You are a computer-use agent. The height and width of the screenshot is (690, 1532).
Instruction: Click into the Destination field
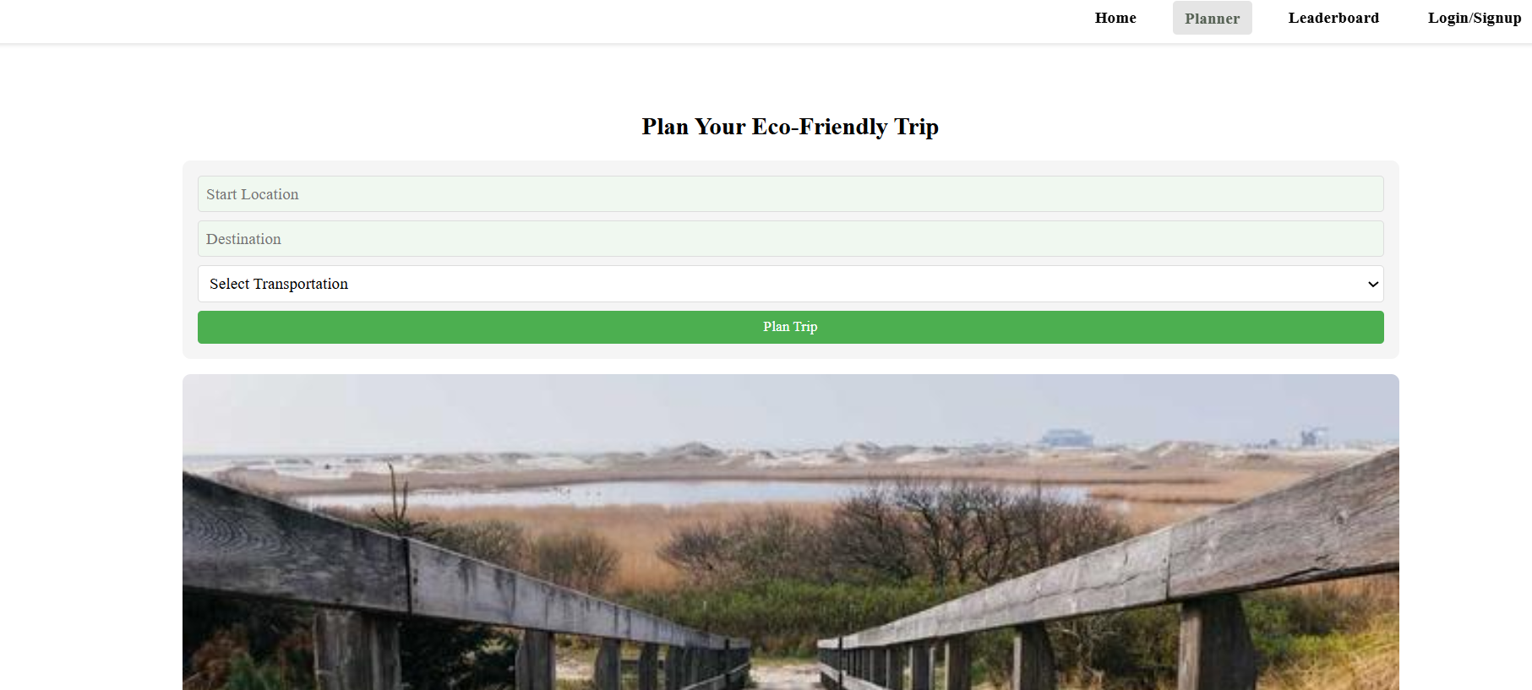coord(790,239)
